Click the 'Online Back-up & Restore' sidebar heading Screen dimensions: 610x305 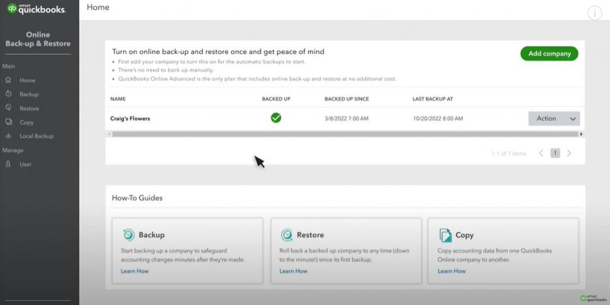pos(38,39)
